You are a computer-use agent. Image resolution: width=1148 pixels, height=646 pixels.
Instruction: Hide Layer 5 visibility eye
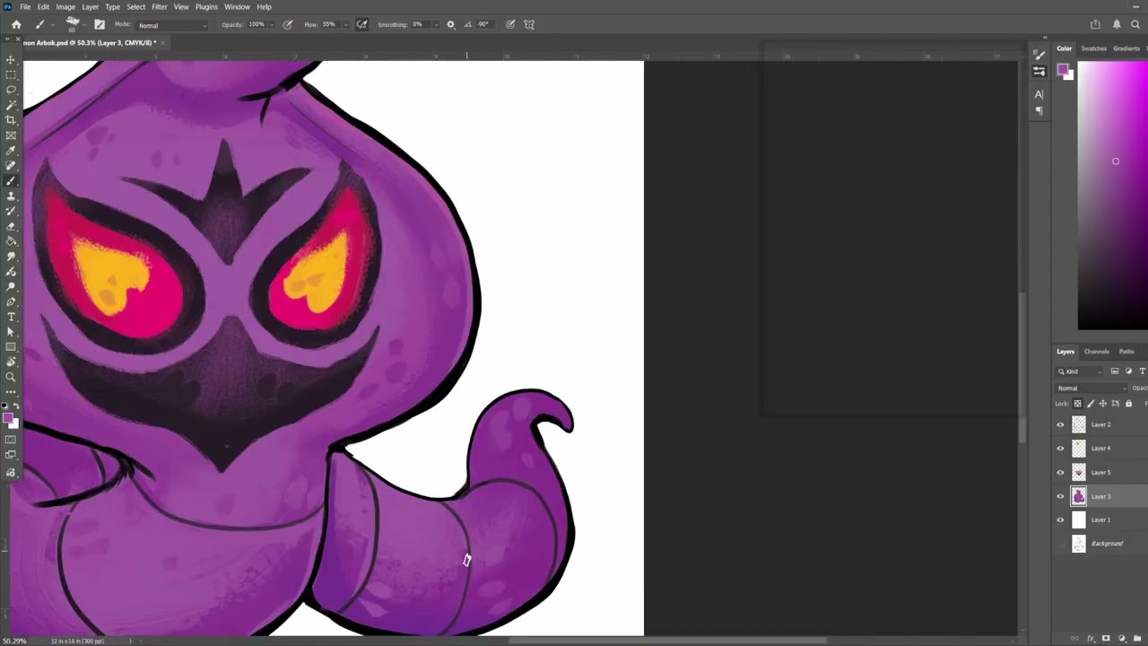click(1060, 472)
